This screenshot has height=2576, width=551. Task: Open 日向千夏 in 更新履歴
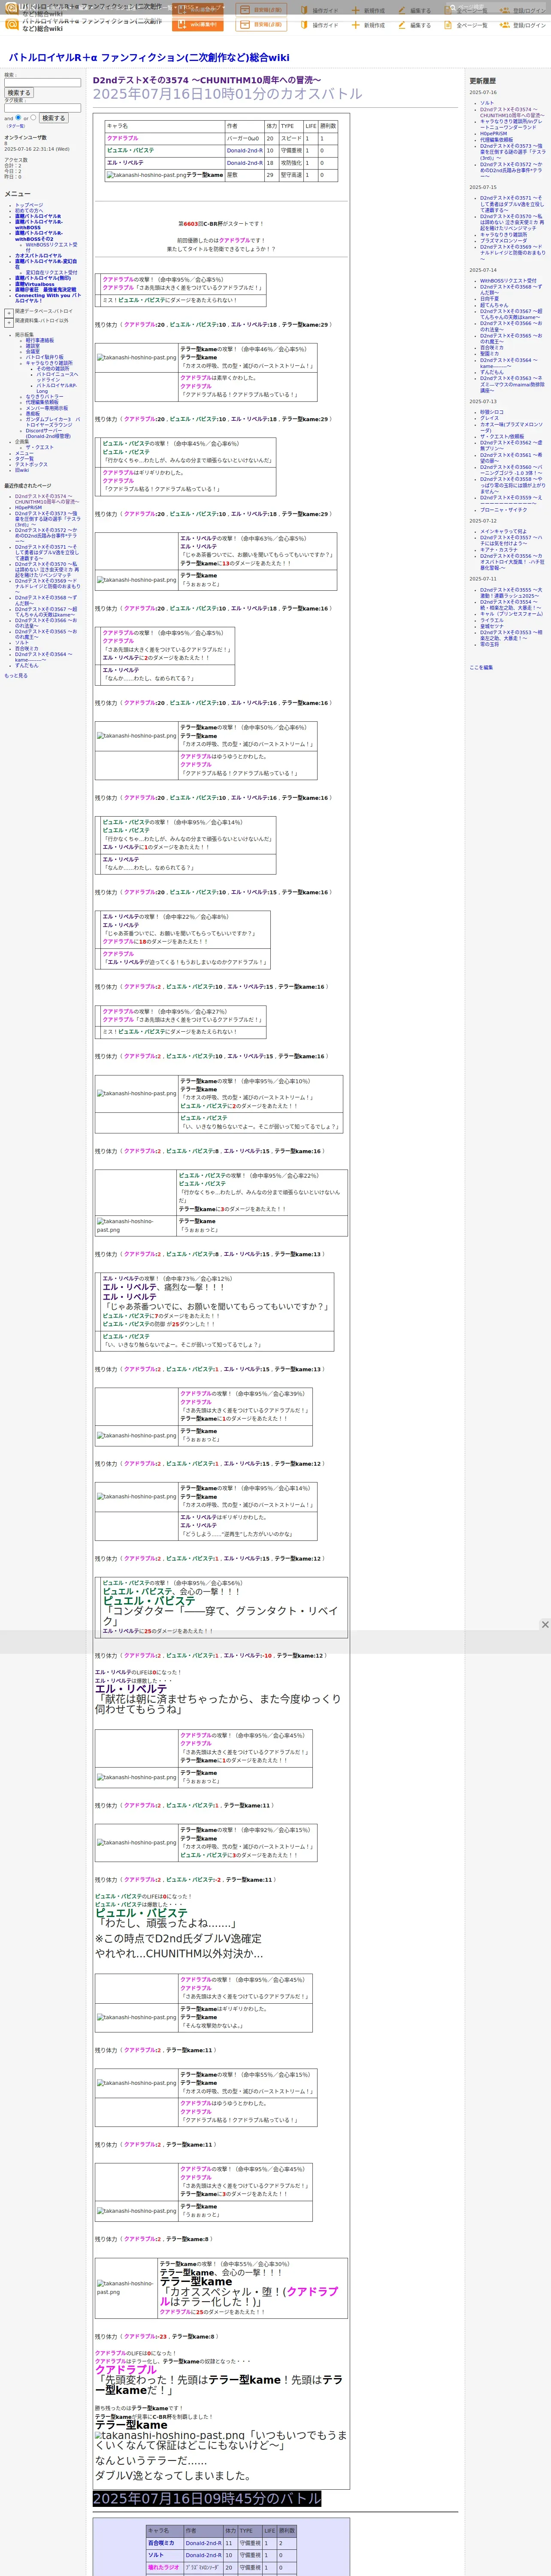(x=489, y=299)
